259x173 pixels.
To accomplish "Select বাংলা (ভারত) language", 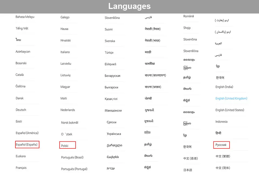I will click(153, 87).
